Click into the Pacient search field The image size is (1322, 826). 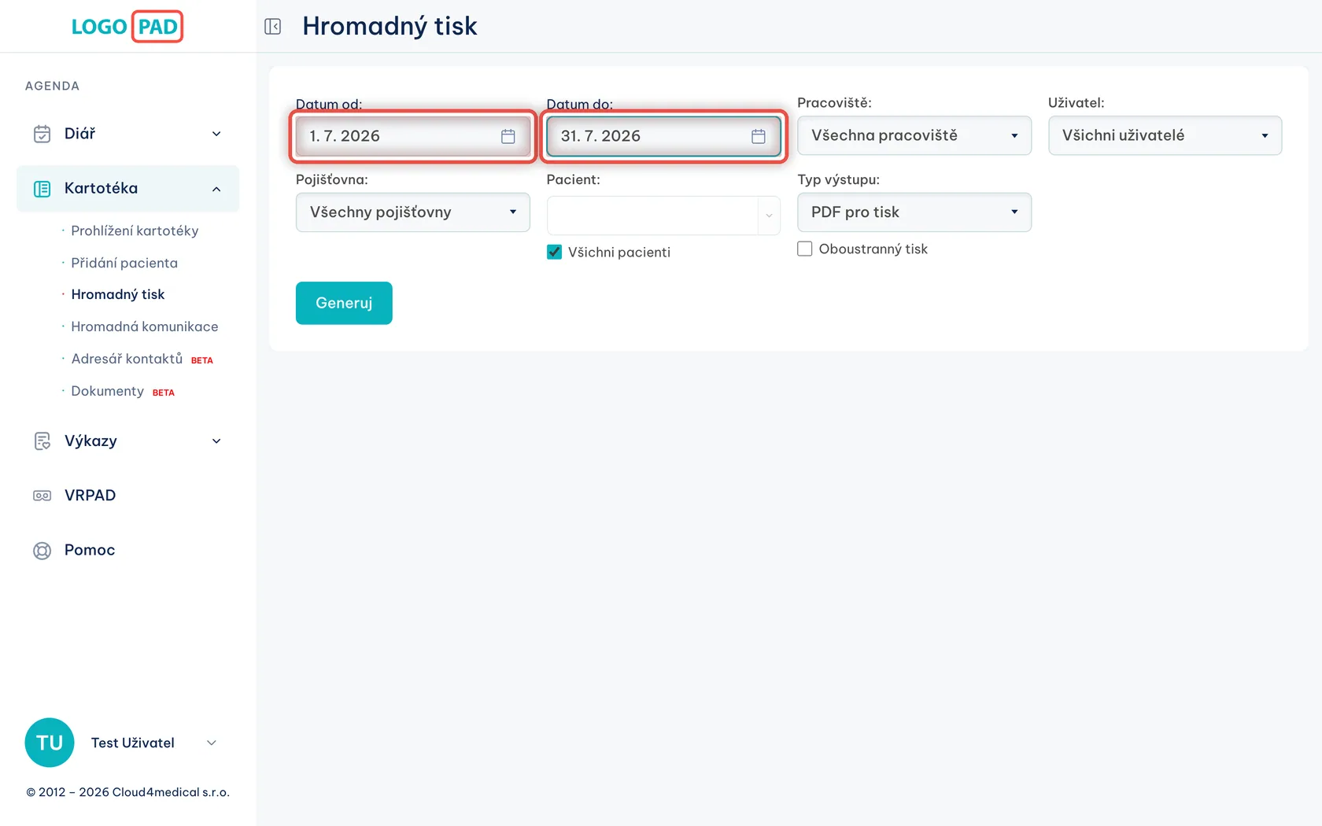(652, 215)
